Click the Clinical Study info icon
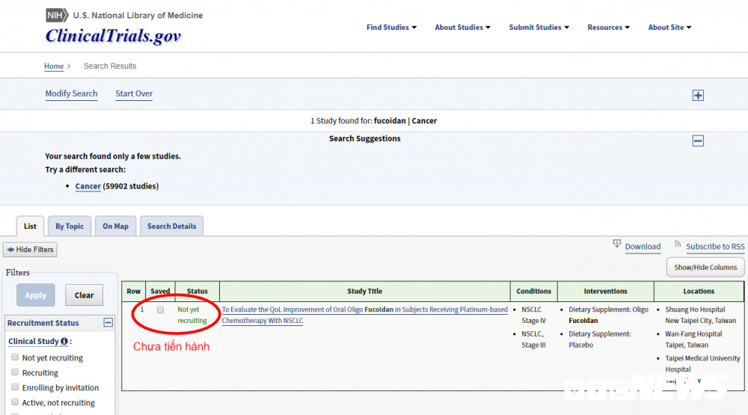This screenshot has height=415, width=748. [64, 342]
